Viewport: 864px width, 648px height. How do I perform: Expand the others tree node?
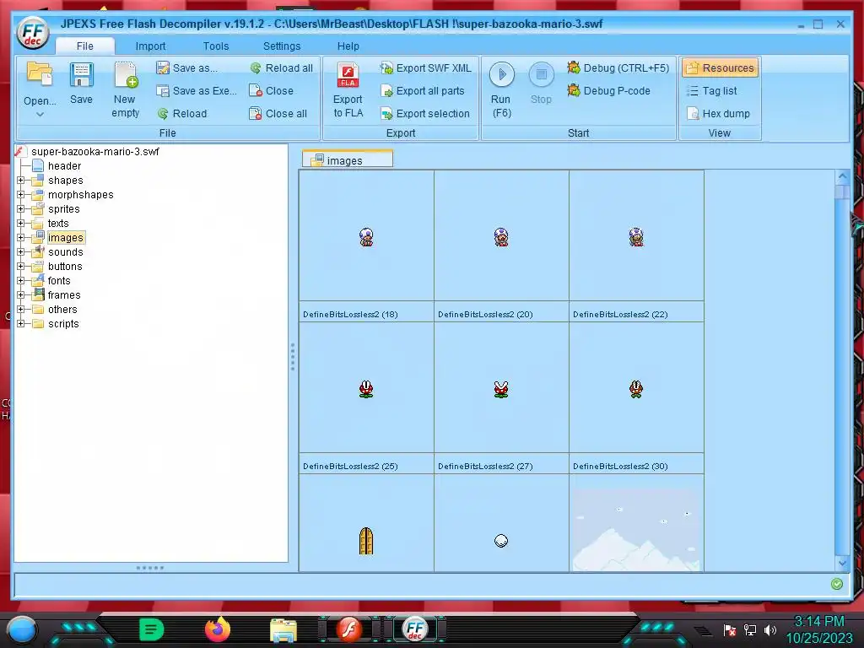coord(21,309)
